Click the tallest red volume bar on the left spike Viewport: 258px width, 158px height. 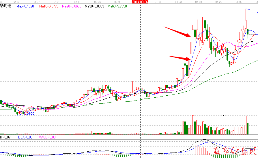click(x=193, y=125)
